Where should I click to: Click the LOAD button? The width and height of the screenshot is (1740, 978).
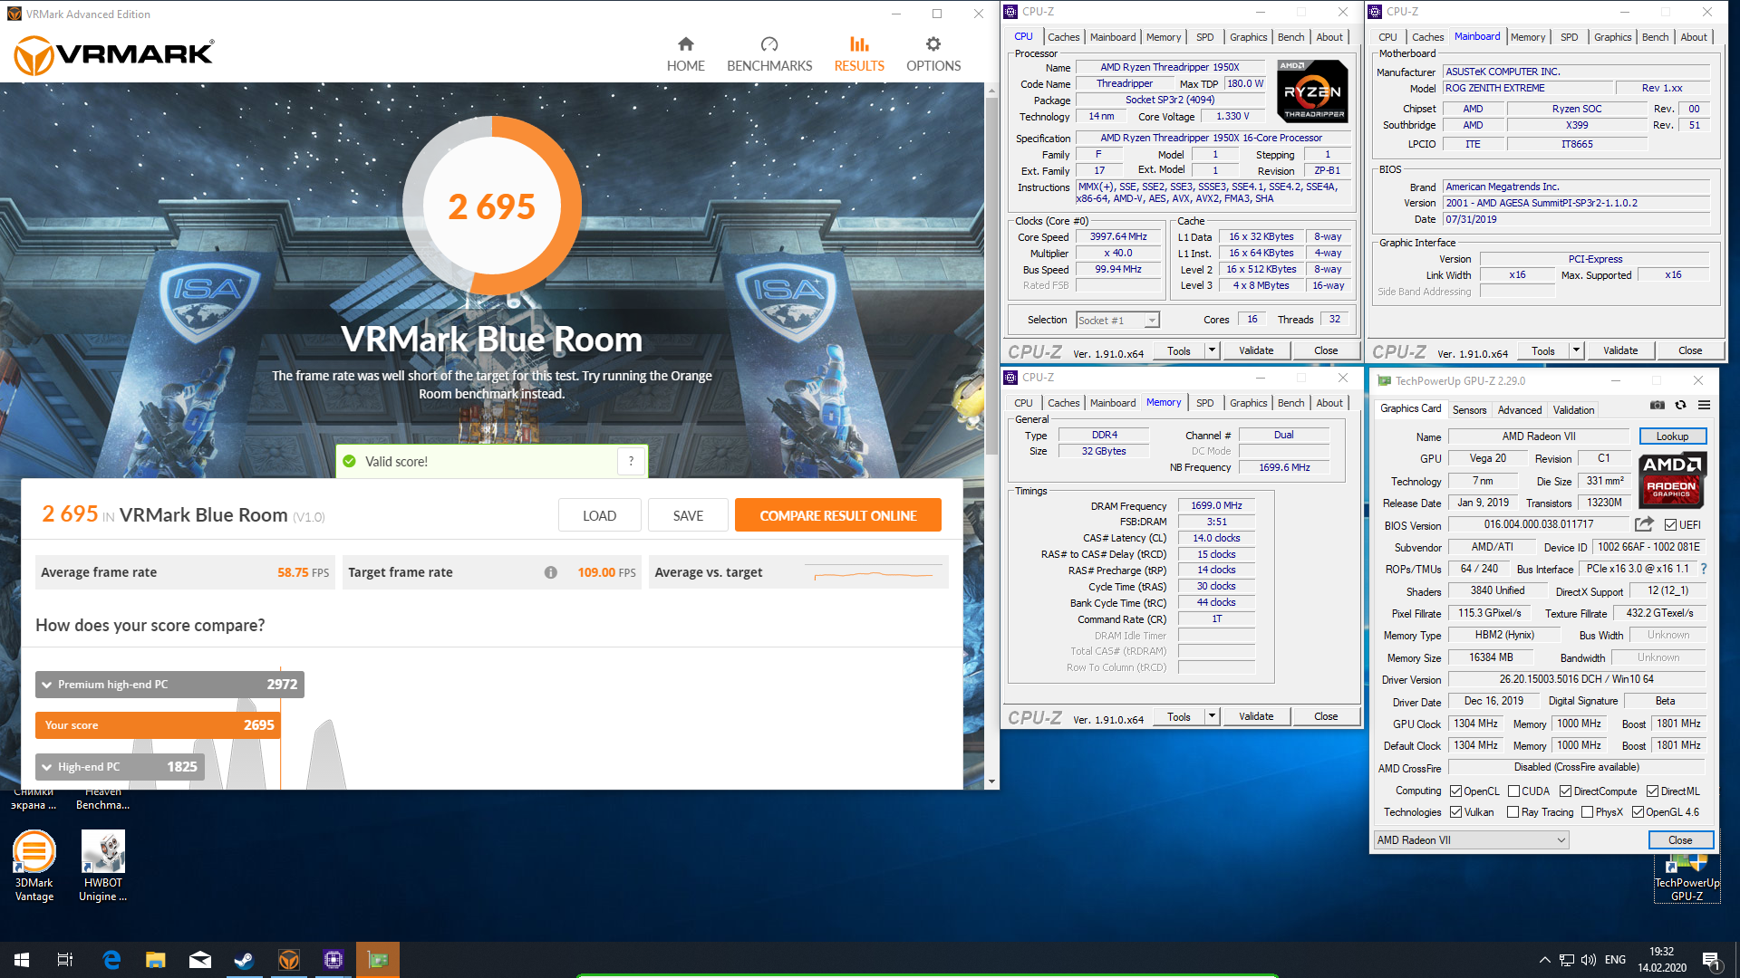599,515
